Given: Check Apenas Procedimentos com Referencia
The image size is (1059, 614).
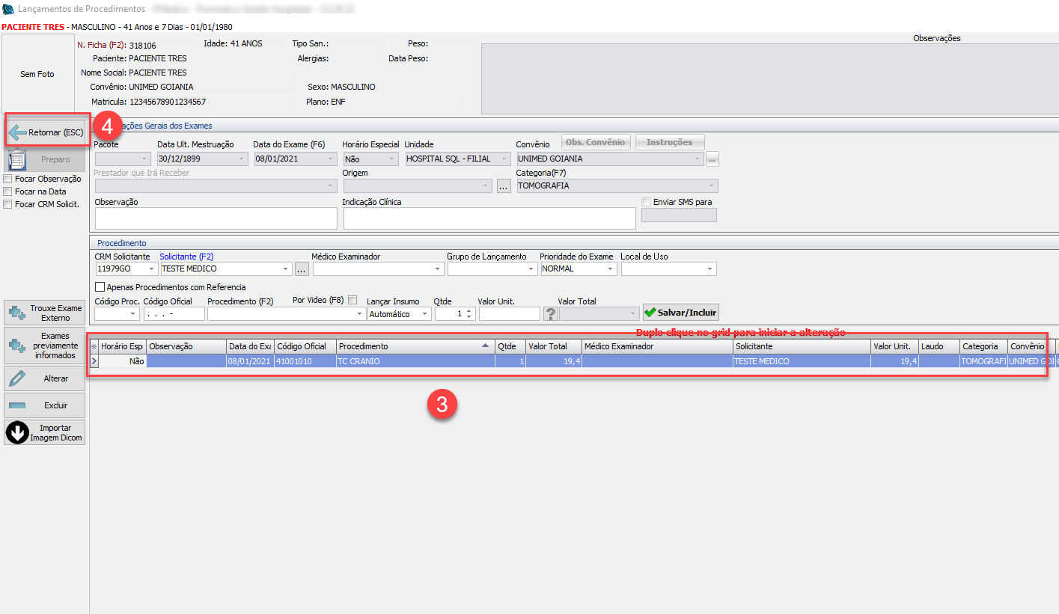Looking at the screenshot, I should pyautogui.click(x=100, y=287).
